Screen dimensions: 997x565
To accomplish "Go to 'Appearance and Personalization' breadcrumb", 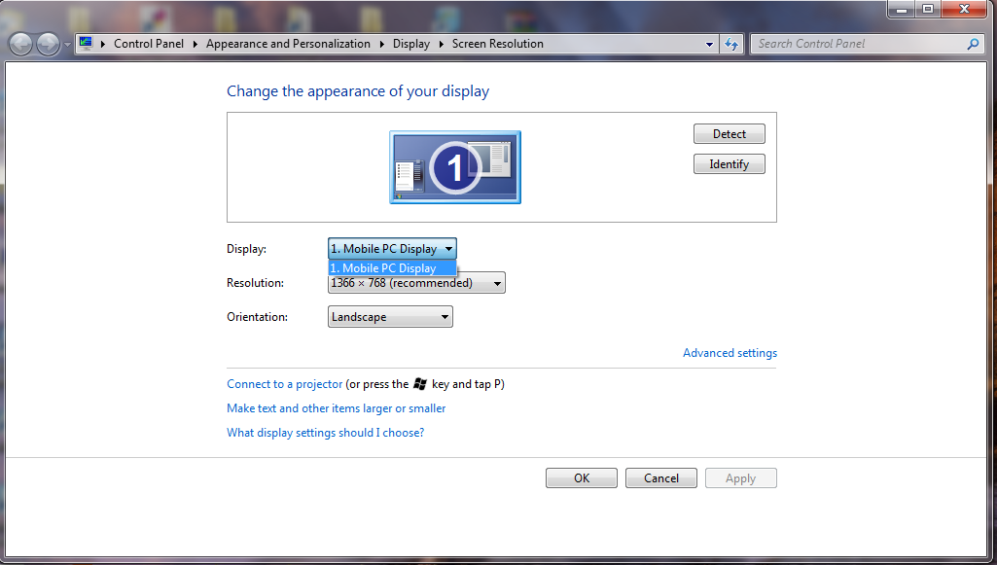I will [x=288, y=44].
